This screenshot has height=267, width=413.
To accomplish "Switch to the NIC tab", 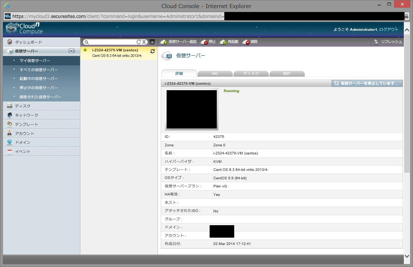I will coord(215,74).
